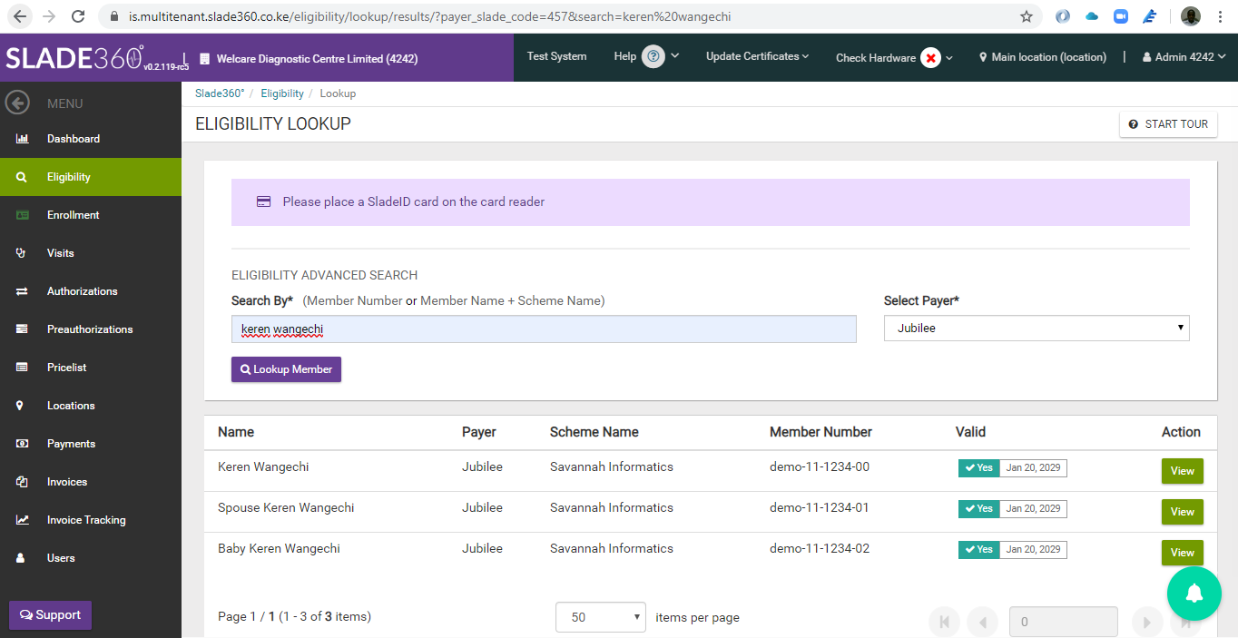Screen dimensions: 1238x638
Task: Open the notifications bell button
Action: point(1194,594)
